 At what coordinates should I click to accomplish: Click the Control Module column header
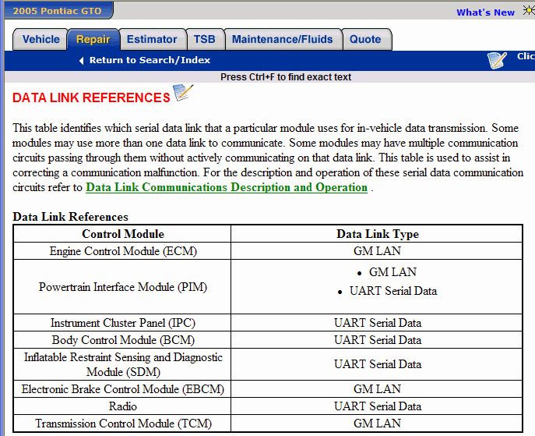(123, 234)
